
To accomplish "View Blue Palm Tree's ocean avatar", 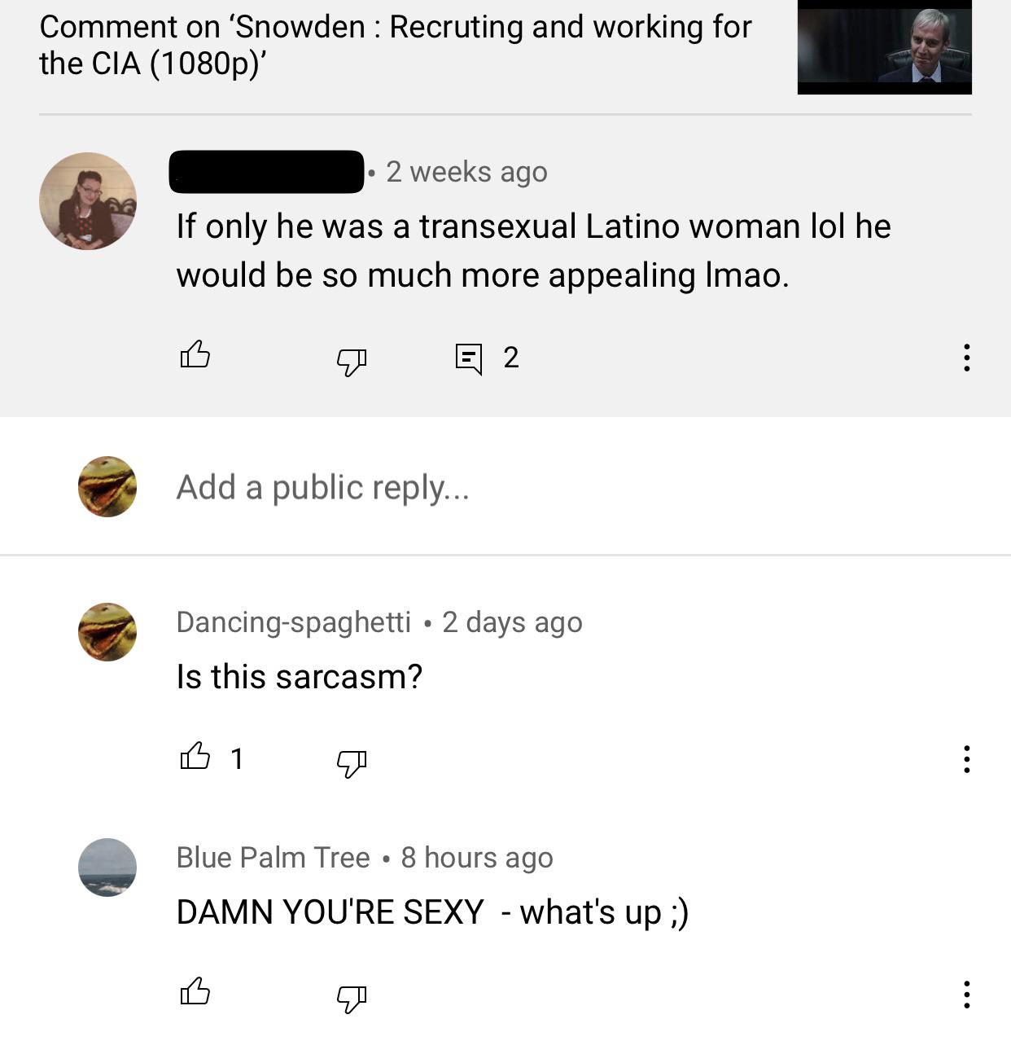I will tap(107, 867).
